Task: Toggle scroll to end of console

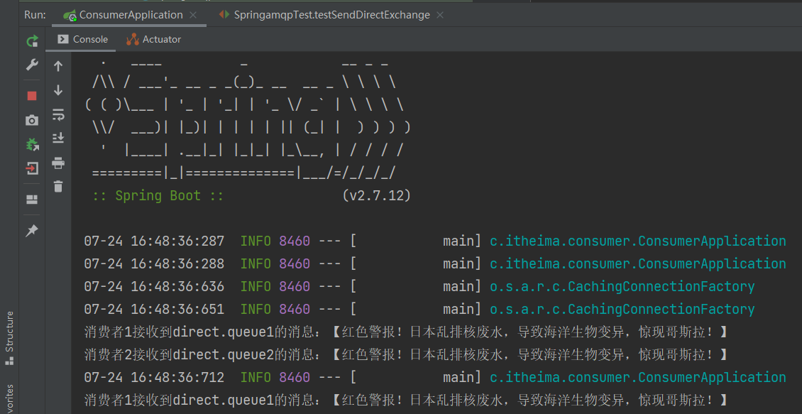Action: pos(58,138)
